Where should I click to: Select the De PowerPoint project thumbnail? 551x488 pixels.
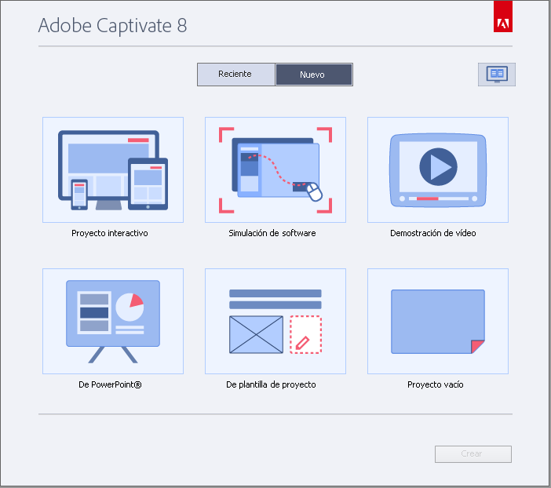click(x=113, y=321)
